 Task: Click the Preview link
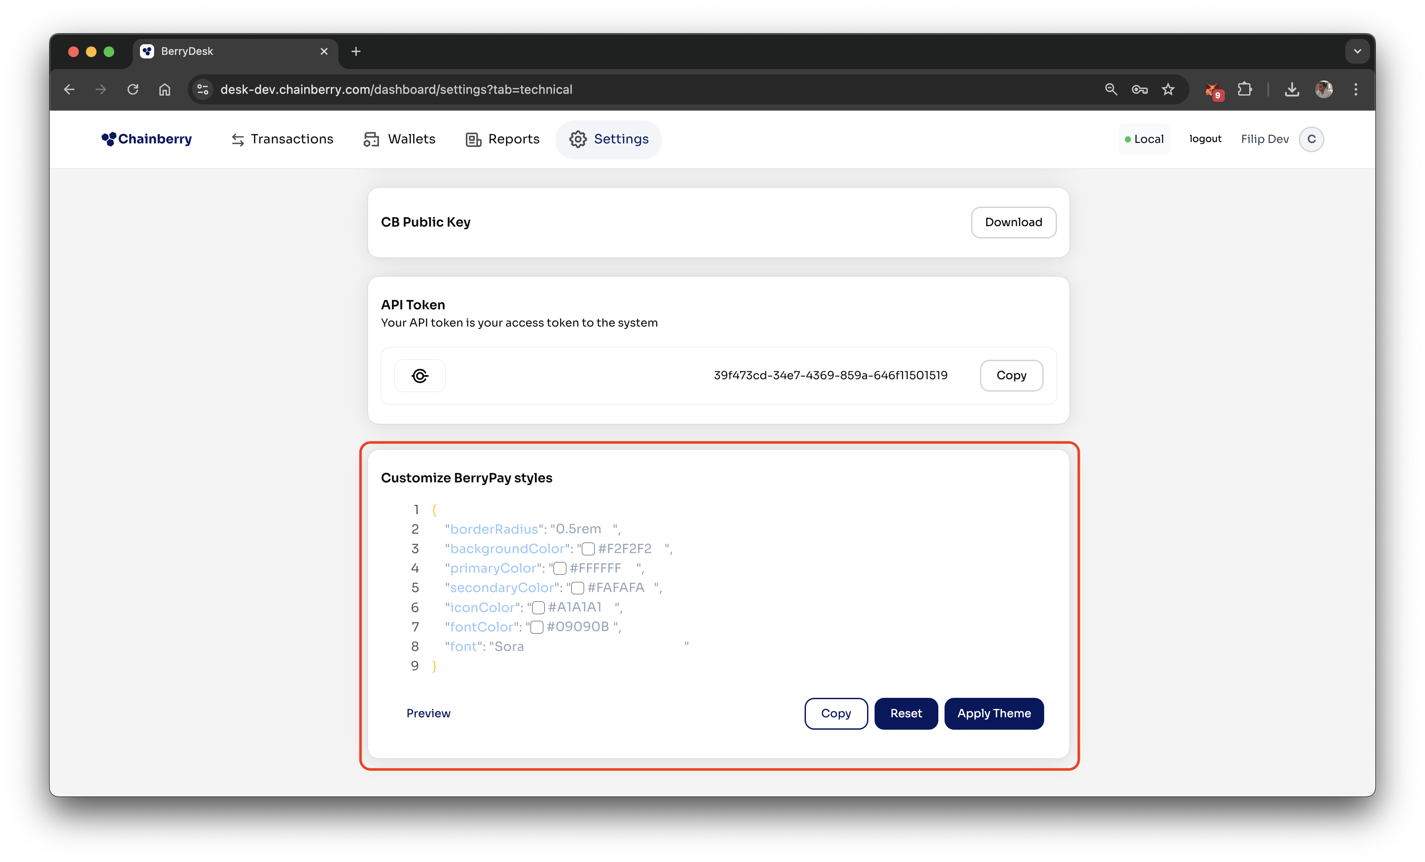(428, 713)
